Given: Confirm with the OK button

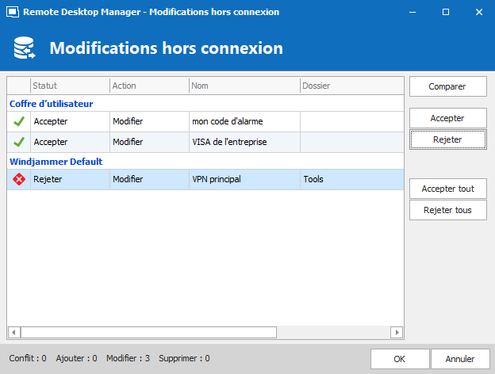Looking at the screenshot, I should pos(400,359).
